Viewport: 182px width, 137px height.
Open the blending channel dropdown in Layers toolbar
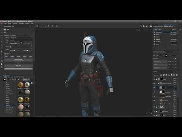point(156,75)
